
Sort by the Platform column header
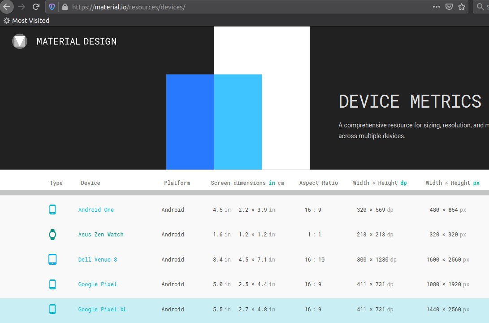[177, 183]
